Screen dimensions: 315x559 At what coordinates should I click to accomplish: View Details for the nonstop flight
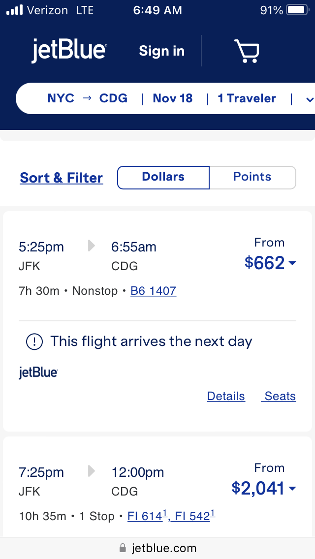(x=226, y=396)
